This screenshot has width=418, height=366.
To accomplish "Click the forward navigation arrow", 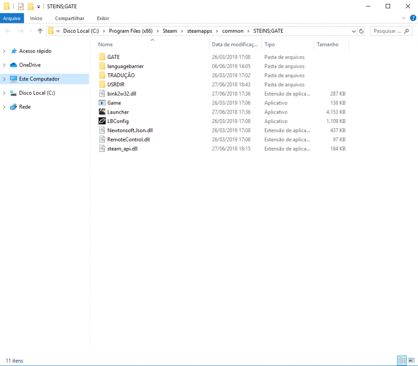I will click(x=20, y=31).
